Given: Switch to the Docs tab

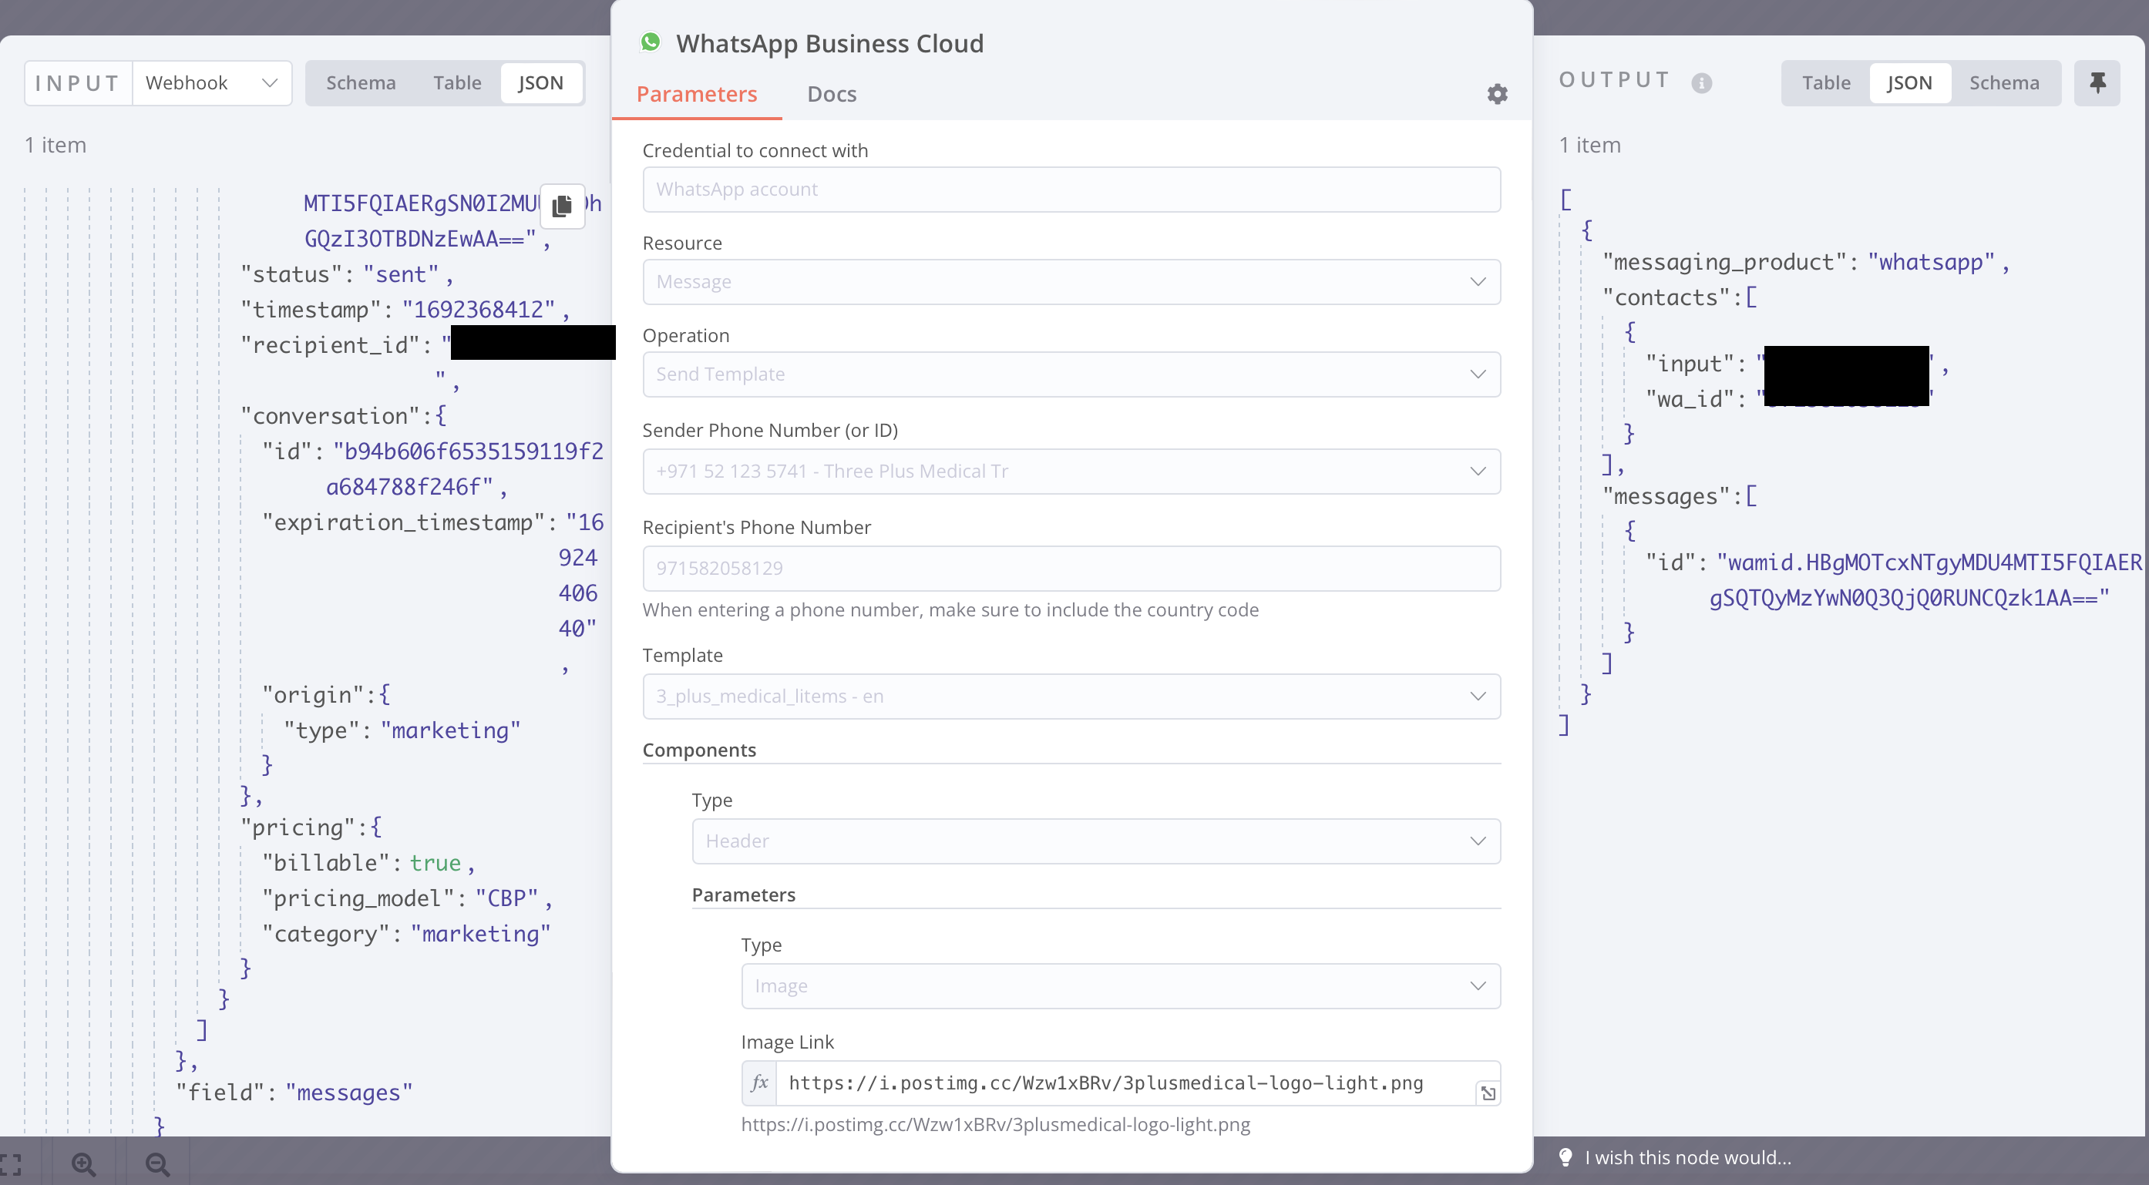Looking at the screenshot, I should (832, 94).
